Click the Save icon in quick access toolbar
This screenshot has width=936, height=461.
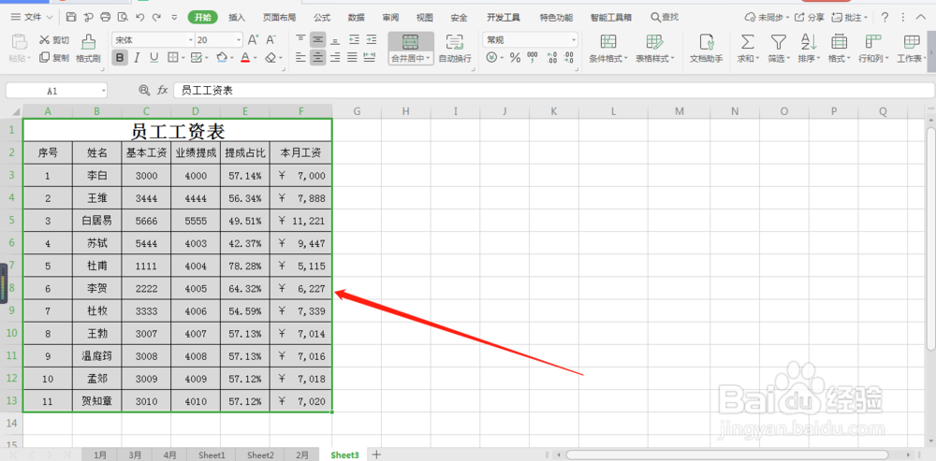71,17
